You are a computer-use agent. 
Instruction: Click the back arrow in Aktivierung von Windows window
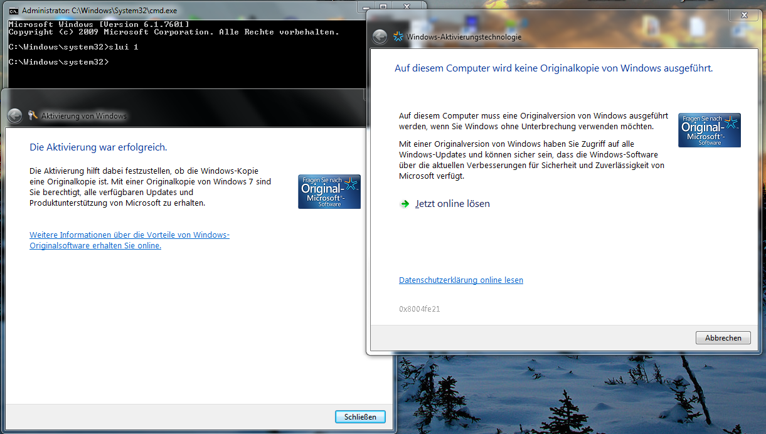(x=14, y=115)
